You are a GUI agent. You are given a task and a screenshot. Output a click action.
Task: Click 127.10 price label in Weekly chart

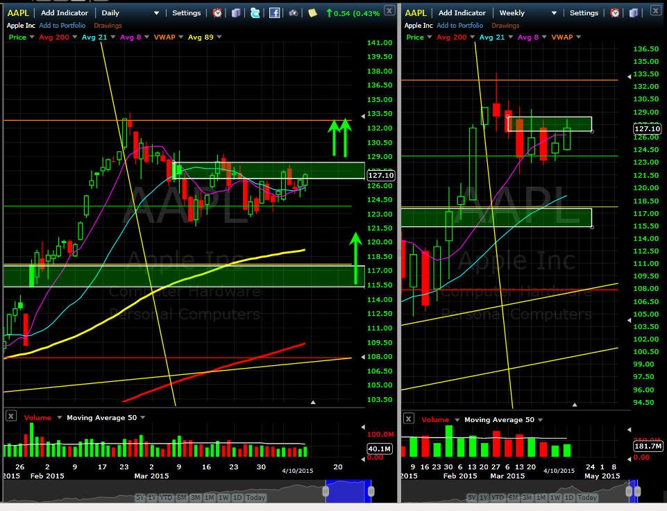(648, 128)
